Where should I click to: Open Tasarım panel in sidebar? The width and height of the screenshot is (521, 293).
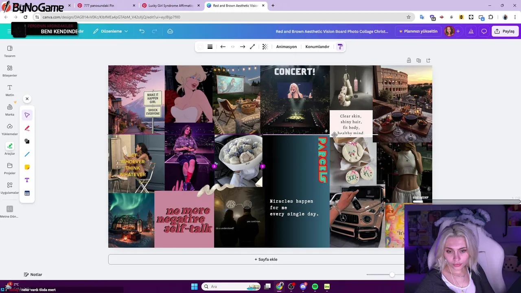coord(10,51)
